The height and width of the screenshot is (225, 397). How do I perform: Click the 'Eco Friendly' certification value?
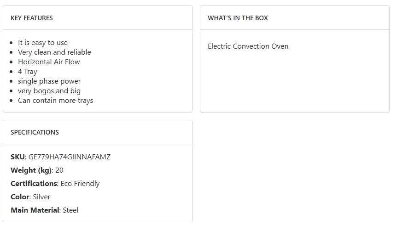coord(80,184)
